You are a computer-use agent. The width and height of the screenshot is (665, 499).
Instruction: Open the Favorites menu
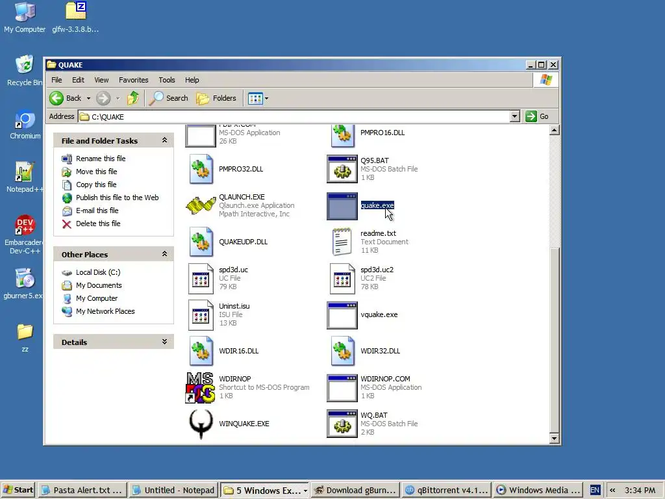click(x=134, y=80)
